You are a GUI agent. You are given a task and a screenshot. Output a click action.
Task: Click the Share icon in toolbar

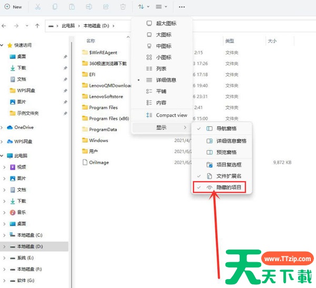point(106,7)
